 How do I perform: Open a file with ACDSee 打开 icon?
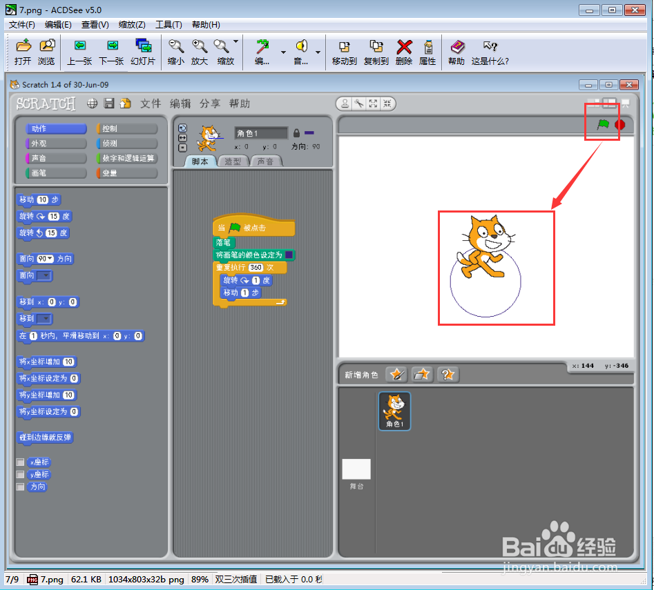click(23, 52)
